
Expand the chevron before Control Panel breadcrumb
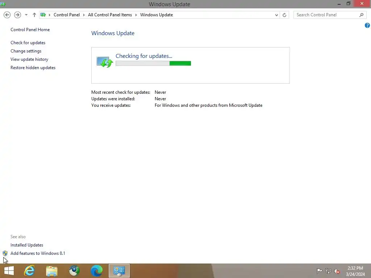[49, 15]
